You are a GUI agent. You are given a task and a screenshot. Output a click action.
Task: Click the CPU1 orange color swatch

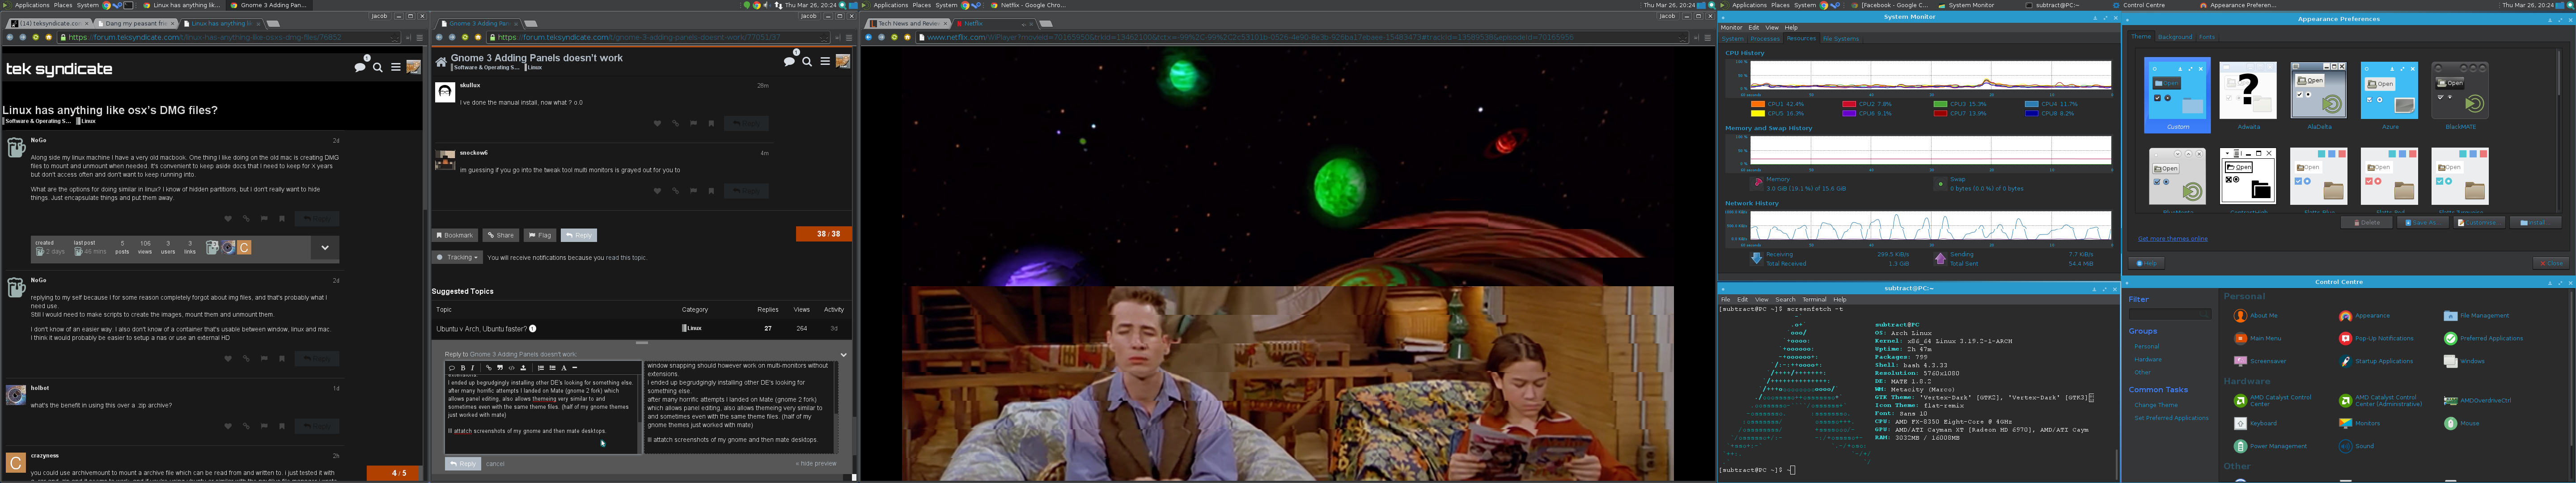click(1758, 104)
